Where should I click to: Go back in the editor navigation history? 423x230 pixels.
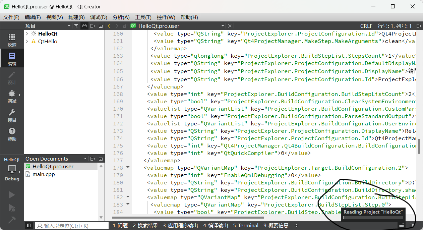pyautogui.click(x=109, y=26)
